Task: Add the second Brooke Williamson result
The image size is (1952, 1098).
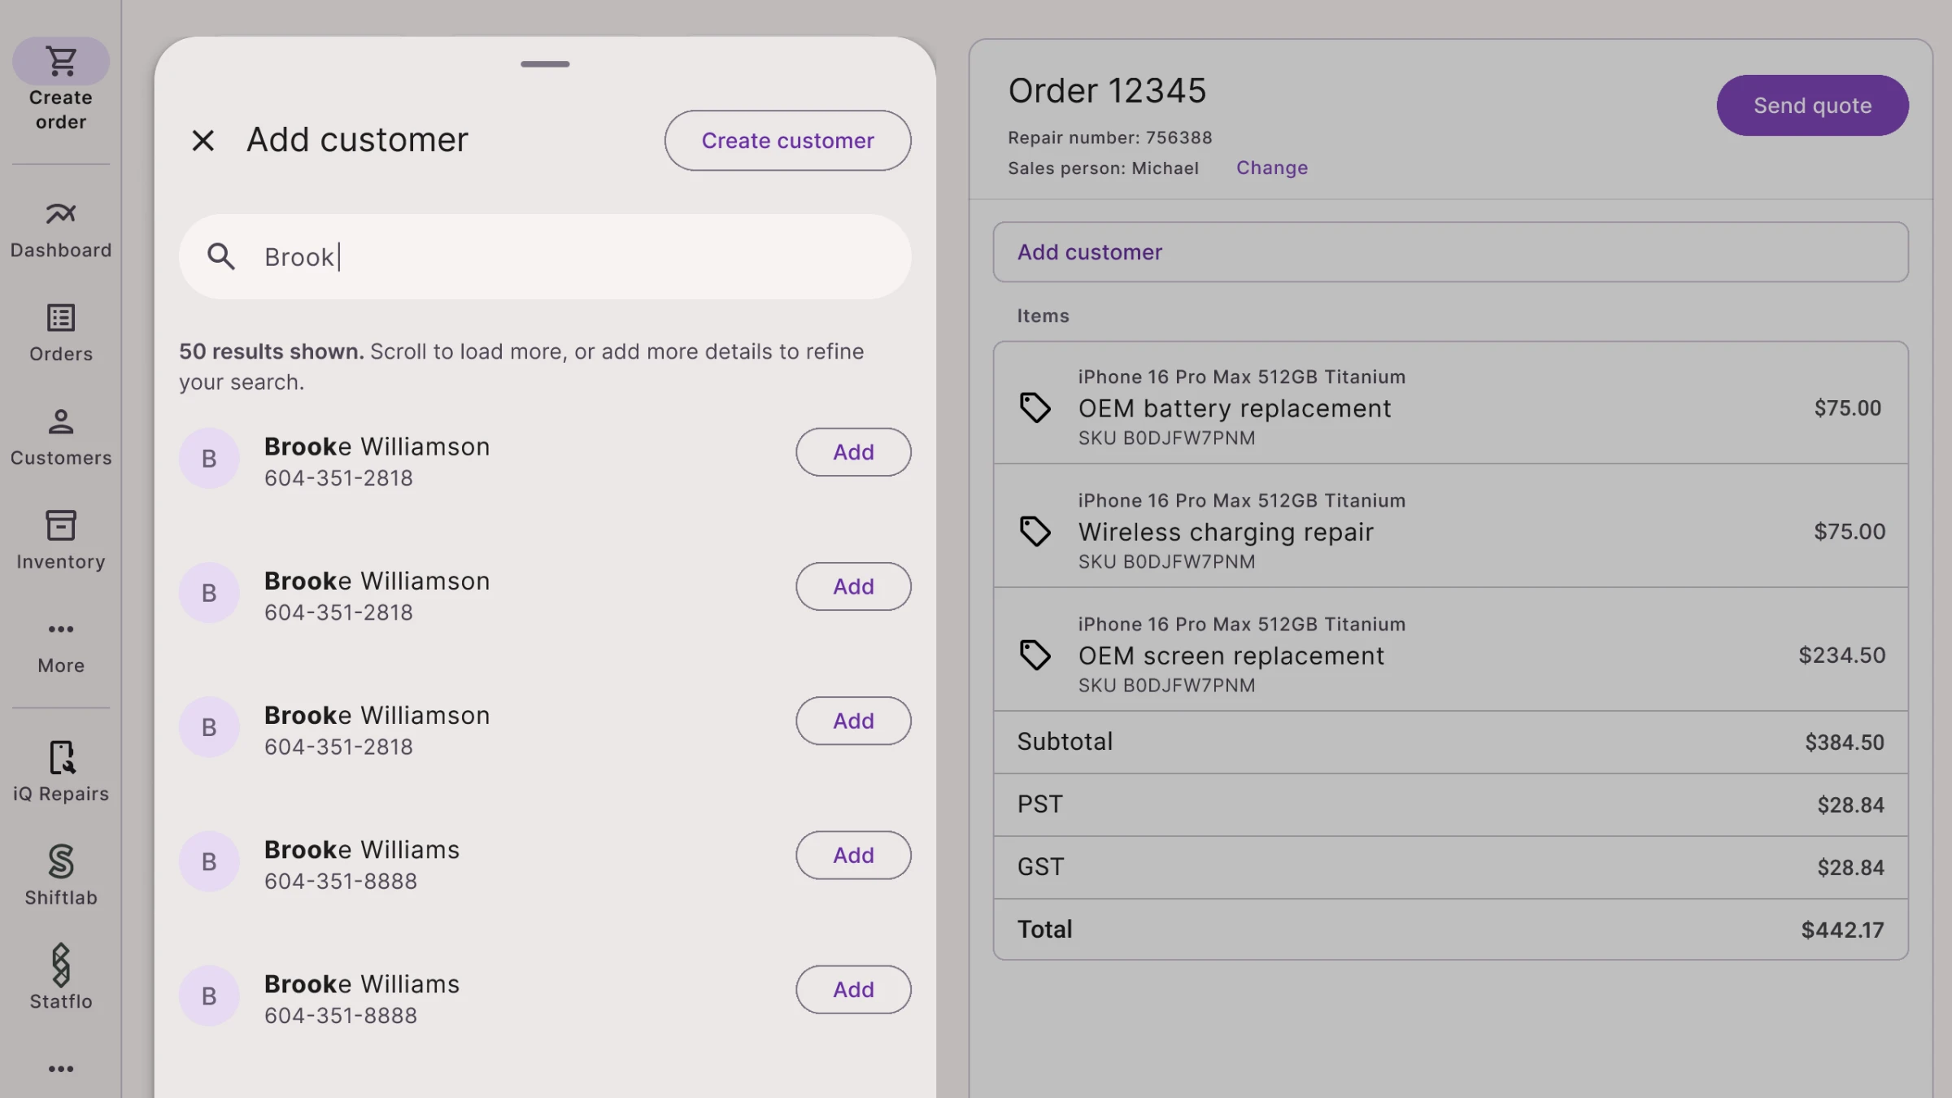Action: point(853,586)
